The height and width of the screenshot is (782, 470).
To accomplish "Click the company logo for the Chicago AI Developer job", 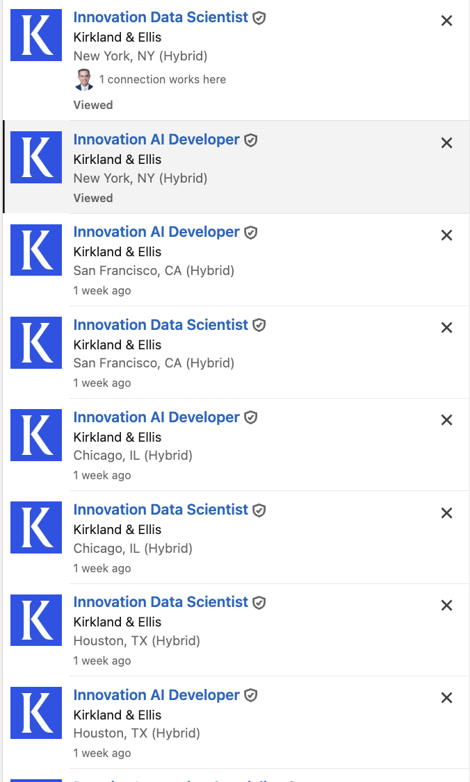I will [35, 435].
